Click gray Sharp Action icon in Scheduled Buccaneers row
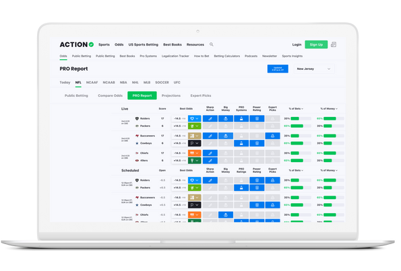This screenshot has height=271, width=401. tap(210, 198)
